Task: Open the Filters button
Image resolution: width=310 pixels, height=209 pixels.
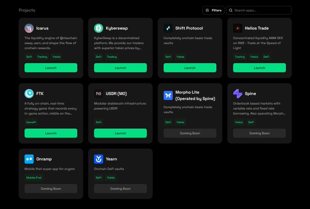Action: coord(213,10)
